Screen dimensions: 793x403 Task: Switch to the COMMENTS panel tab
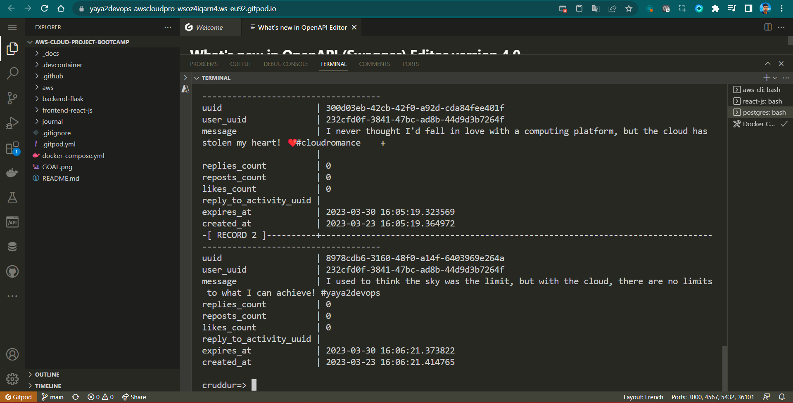[374, 64]
